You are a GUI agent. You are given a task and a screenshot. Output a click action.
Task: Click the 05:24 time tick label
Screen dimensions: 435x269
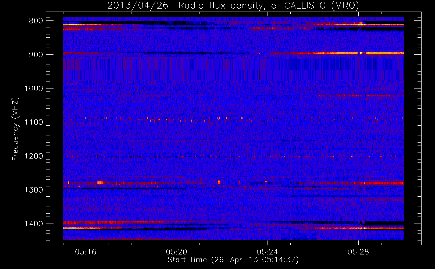coord(268,252)
